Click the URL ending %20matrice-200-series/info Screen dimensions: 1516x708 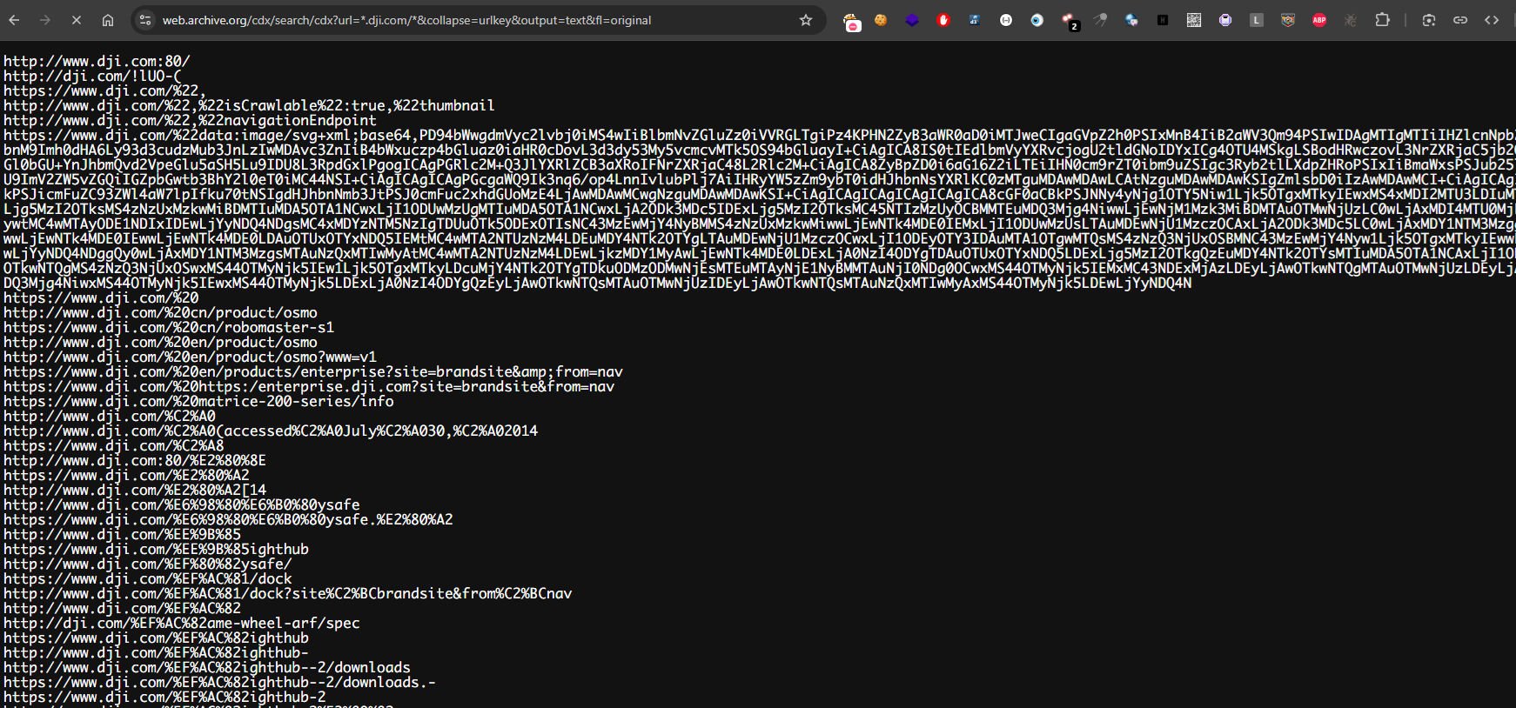pos(198,401)
